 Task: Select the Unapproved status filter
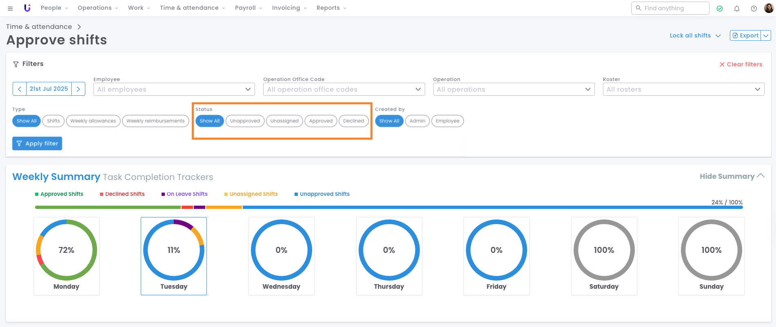click(x=245, y=121)
